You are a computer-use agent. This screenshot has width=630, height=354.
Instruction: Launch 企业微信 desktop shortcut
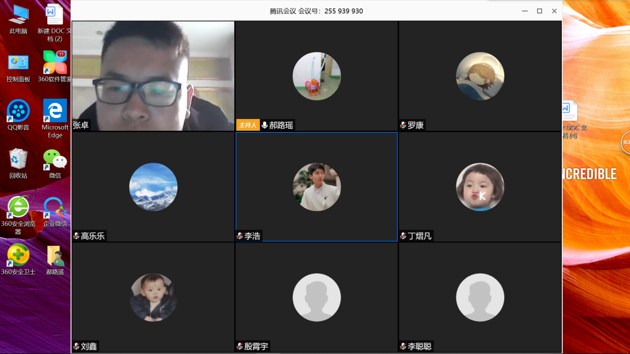54,207
